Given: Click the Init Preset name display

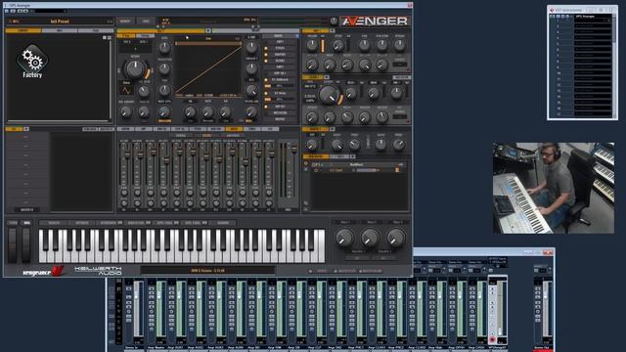Looking at the screenshot, I should pos(60,22).
